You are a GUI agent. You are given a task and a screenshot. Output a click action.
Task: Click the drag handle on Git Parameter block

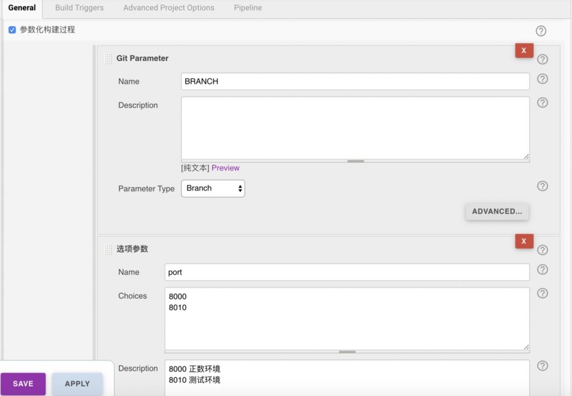click(108, 58)
